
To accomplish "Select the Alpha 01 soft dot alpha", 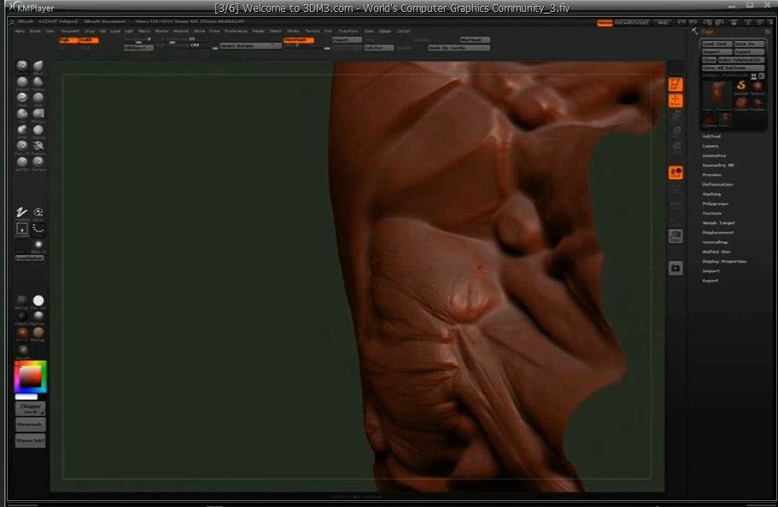I will [x=38, y=245].
